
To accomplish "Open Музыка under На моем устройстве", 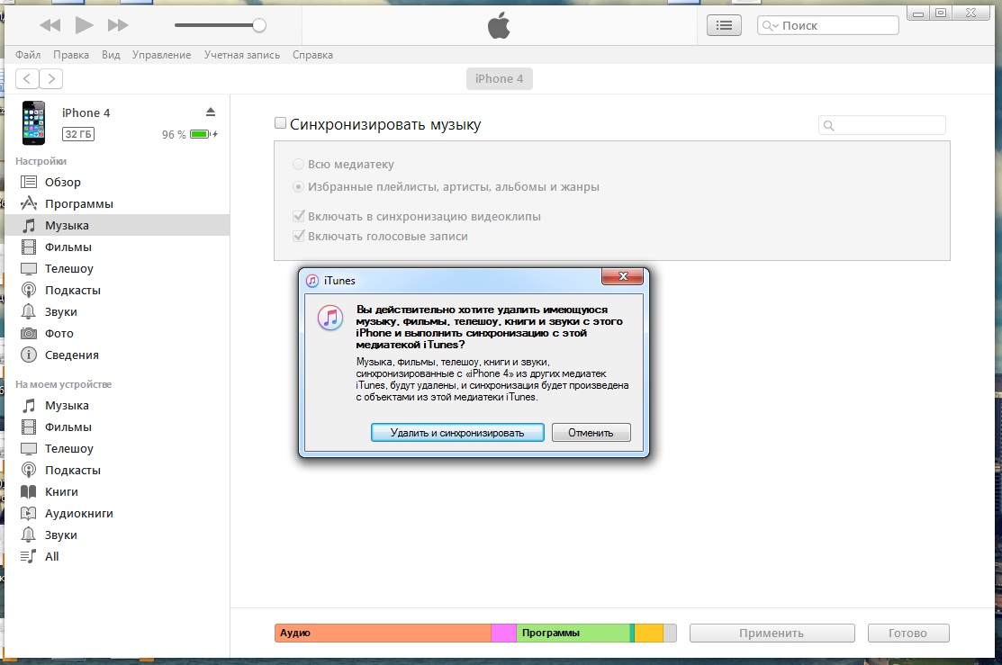I will pyautogui.click(x=117, y=406).
